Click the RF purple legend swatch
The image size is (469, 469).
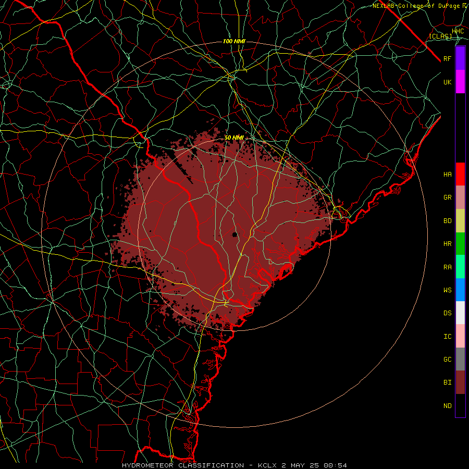[460, 58]
